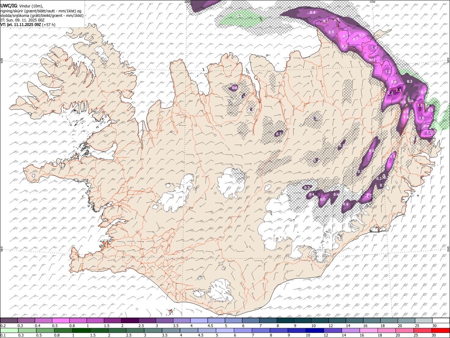Click the upper legend swatch between 4 and 4.5
Image resolution: width=450 pixels, height=338 pixels.
[x=199, y=320]
